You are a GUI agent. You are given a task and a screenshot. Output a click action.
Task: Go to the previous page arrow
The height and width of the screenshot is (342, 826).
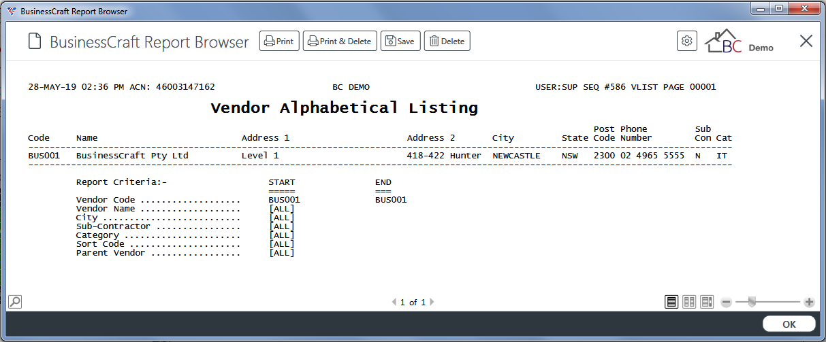[x=394, y=302]
